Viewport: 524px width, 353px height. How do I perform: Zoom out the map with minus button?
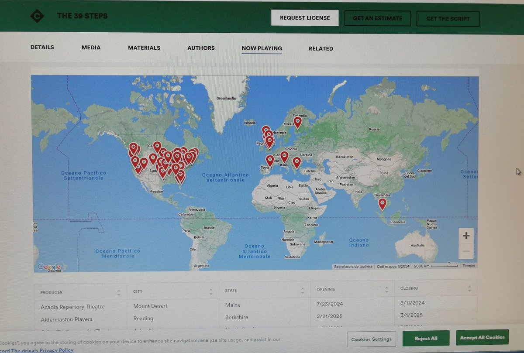pyautogui.click(x=466, y=251)
